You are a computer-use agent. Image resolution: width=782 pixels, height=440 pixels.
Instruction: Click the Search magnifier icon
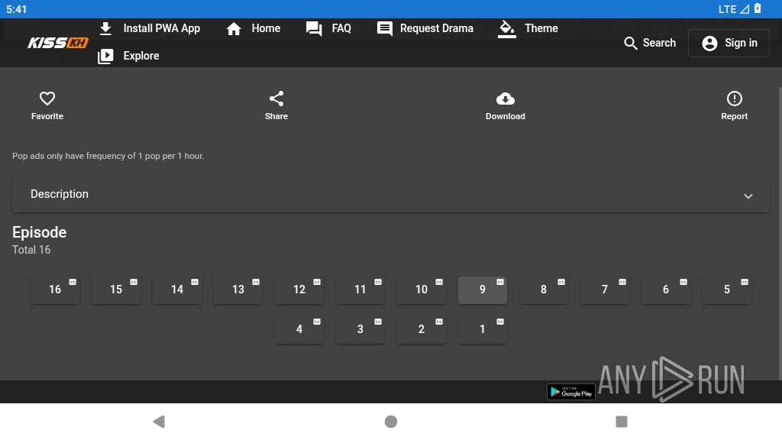630,44
